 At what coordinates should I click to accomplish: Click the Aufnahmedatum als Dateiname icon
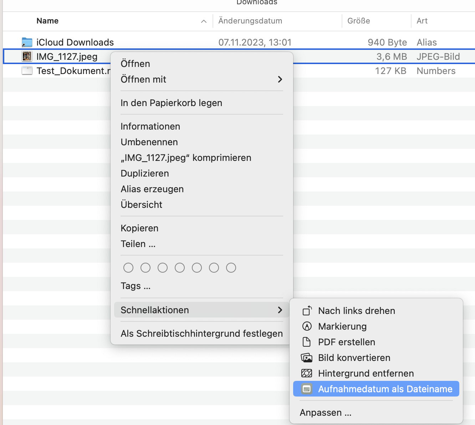click(x=307, y=389)
